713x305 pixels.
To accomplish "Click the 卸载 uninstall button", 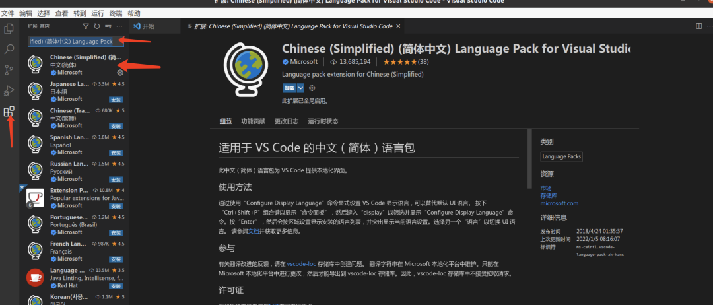I will point(290,88).
